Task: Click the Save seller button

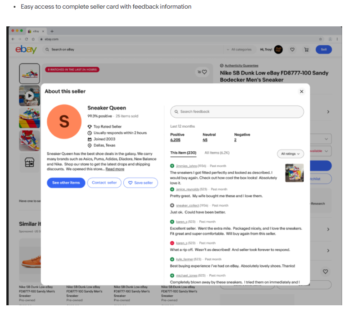Action: click(x=141, y=183)
